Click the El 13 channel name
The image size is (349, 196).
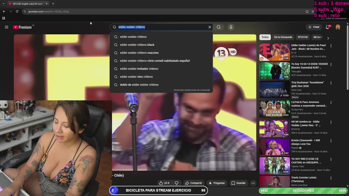click(x=294, y=53)
